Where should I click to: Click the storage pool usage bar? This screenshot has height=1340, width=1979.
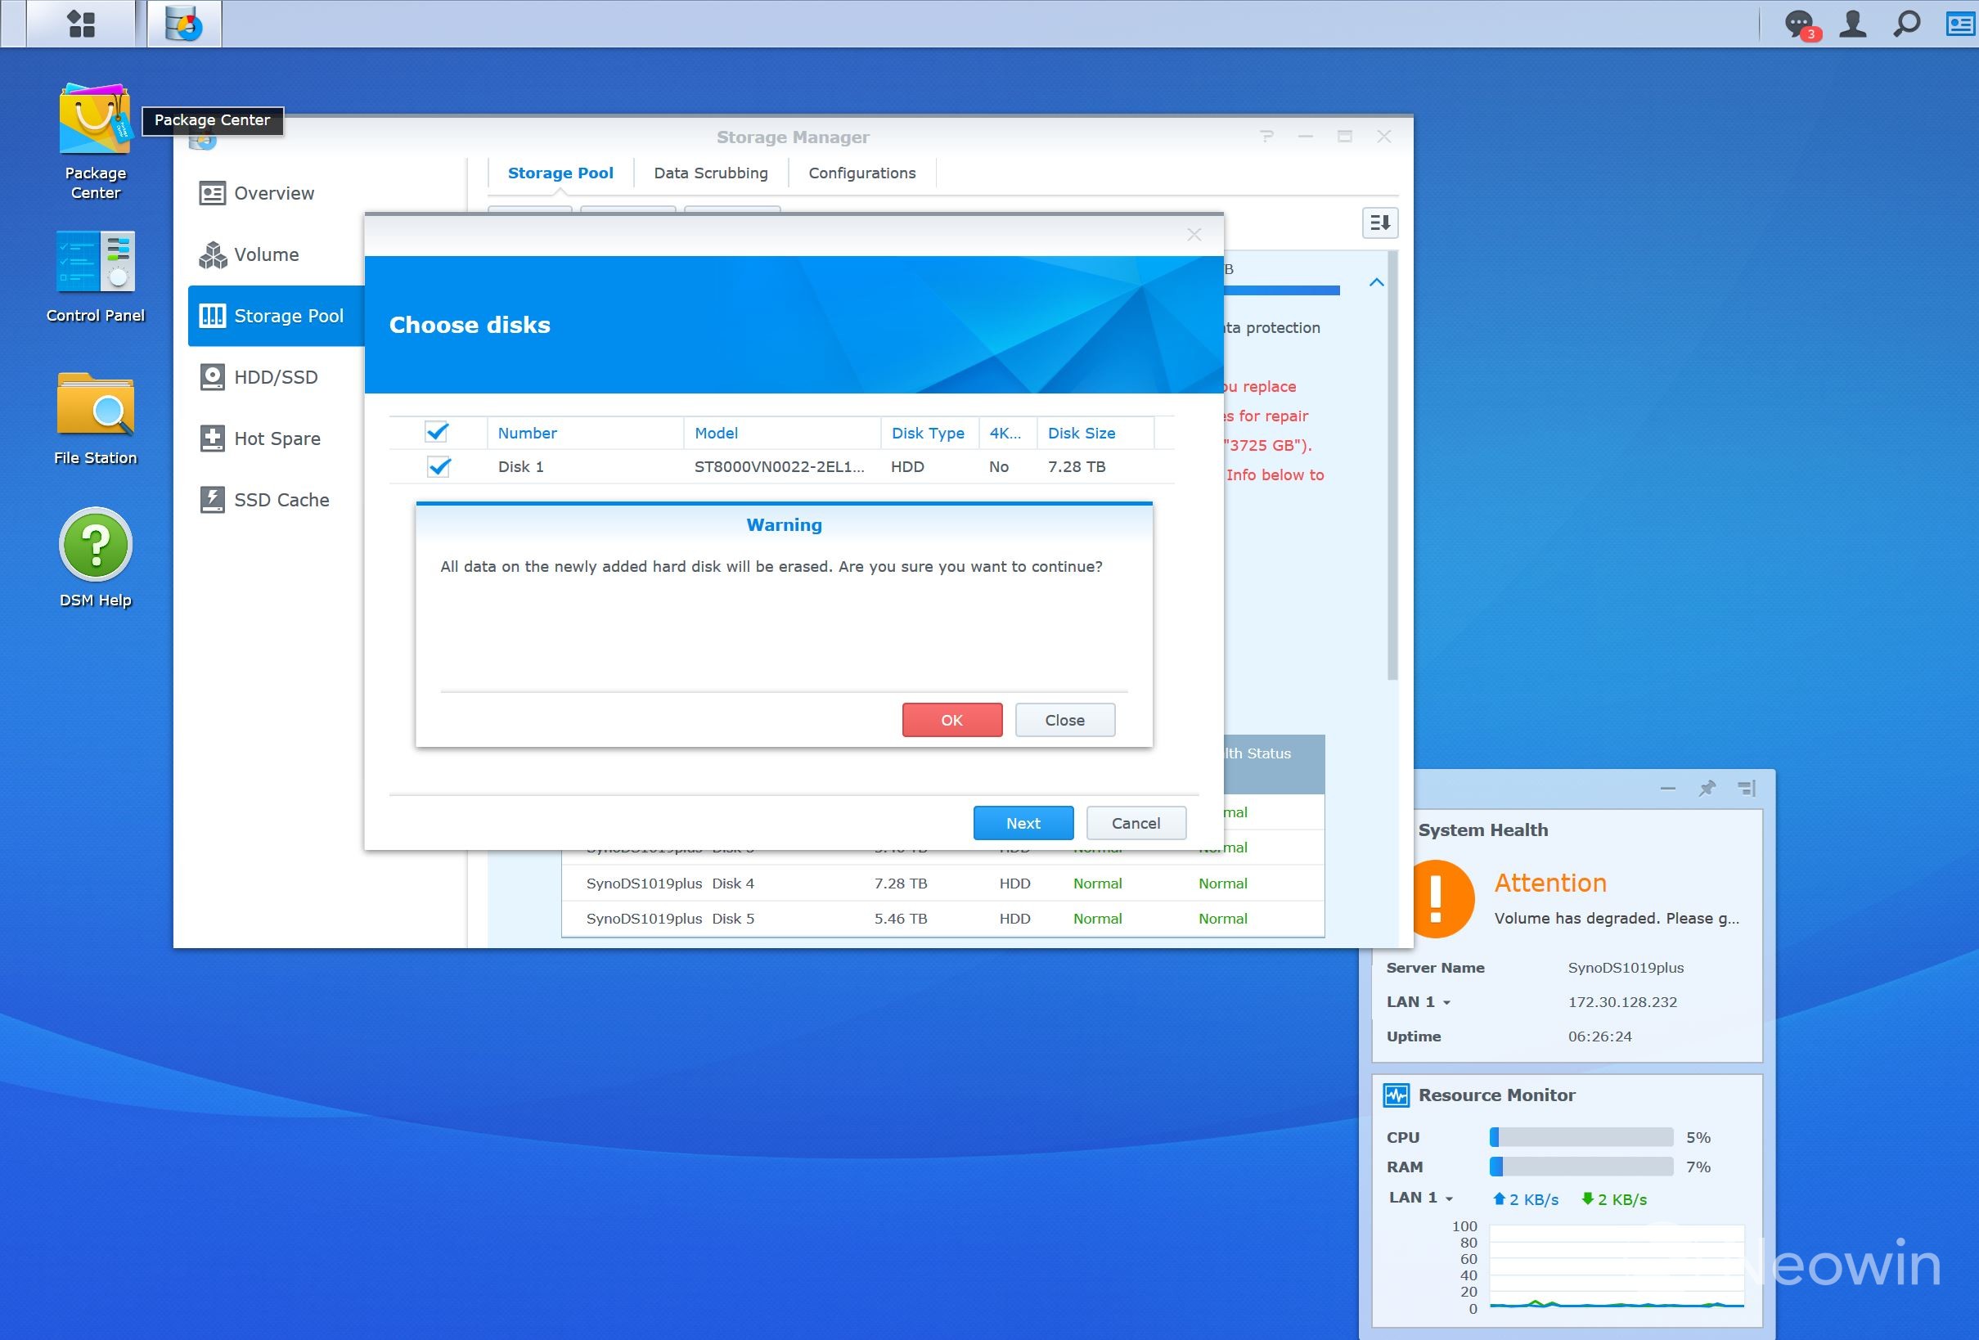click(x=1282, y=290)
